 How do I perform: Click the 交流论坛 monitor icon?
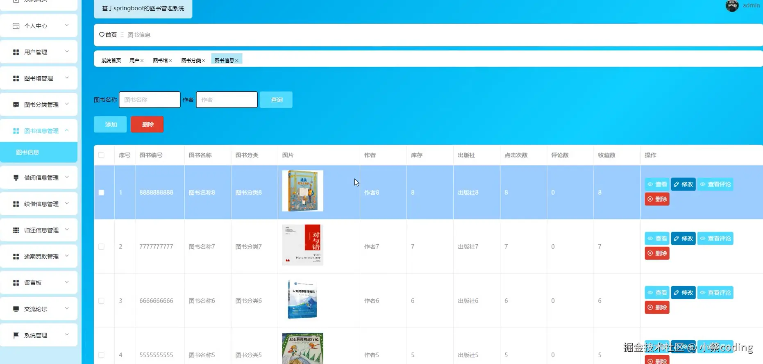(x=16, y=309)
